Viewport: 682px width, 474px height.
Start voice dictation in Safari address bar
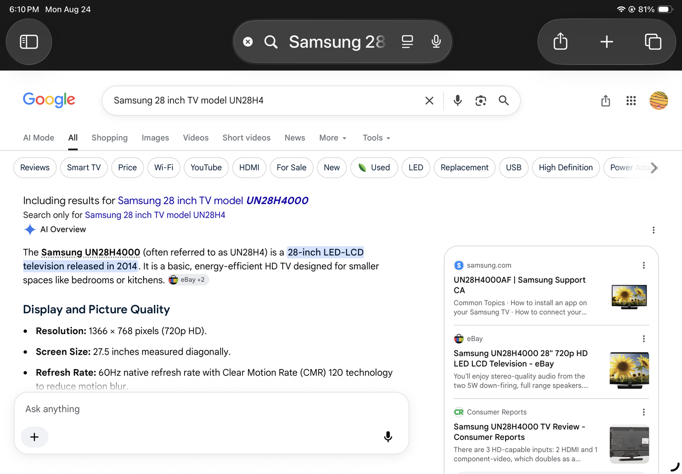[x=436, y=42]
